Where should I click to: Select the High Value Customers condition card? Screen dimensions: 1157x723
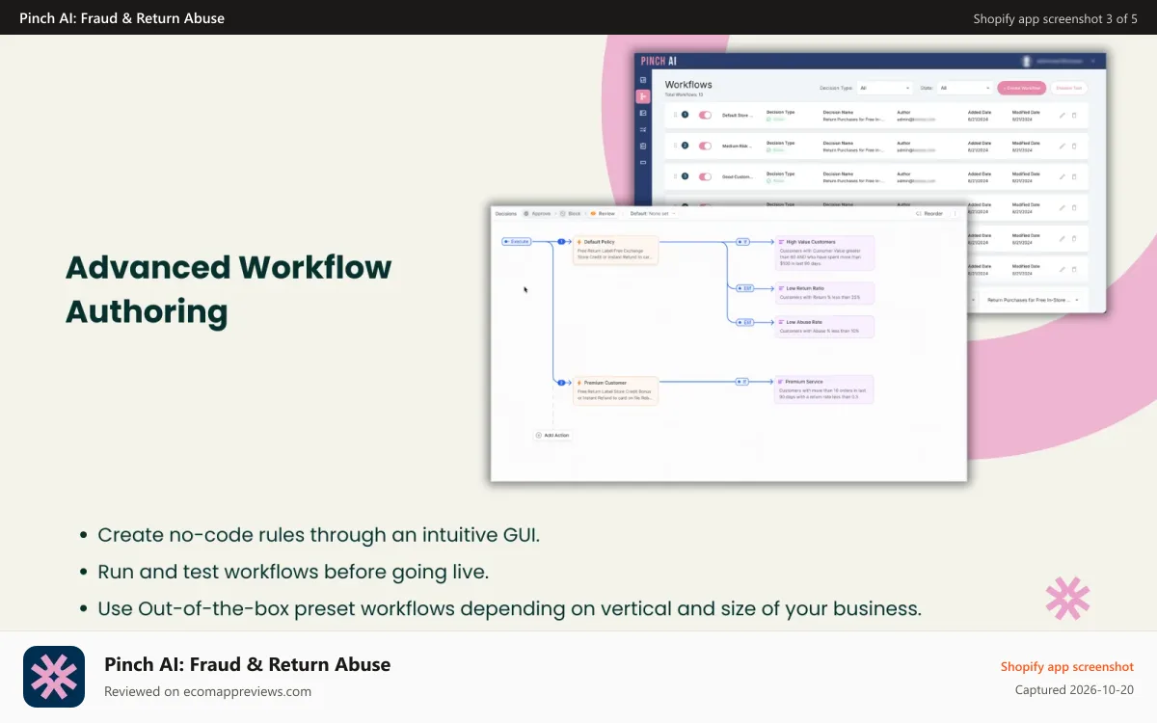pos(824,253)
